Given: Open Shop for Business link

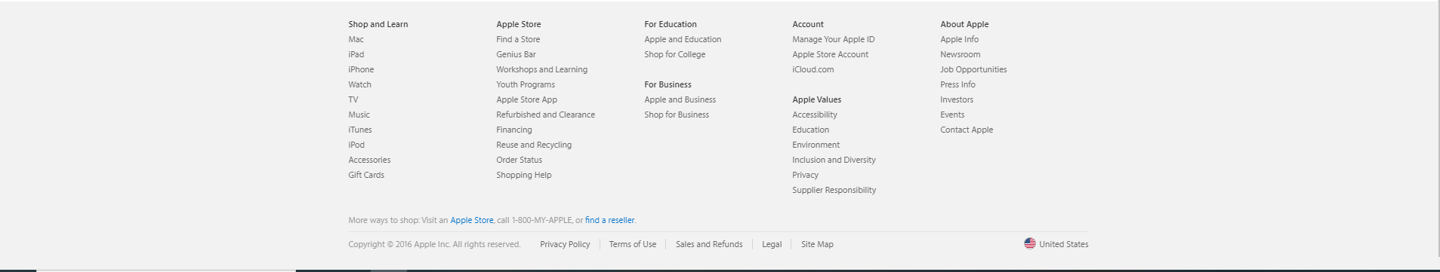Looking at the screenshot, I should point(677,115).
